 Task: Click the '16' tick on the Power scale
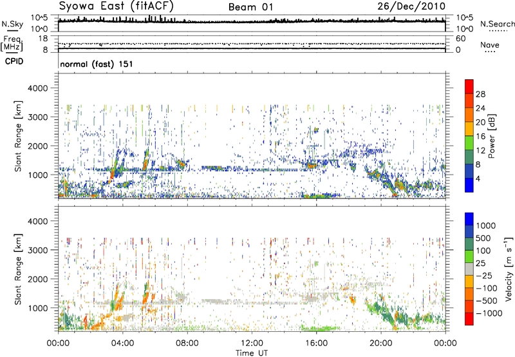click(x=480, y=137)
